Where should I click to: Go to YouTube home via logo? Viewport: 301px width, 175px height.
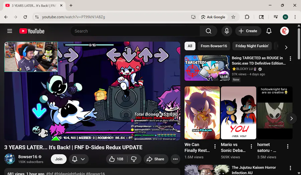(x=32, y=31)
